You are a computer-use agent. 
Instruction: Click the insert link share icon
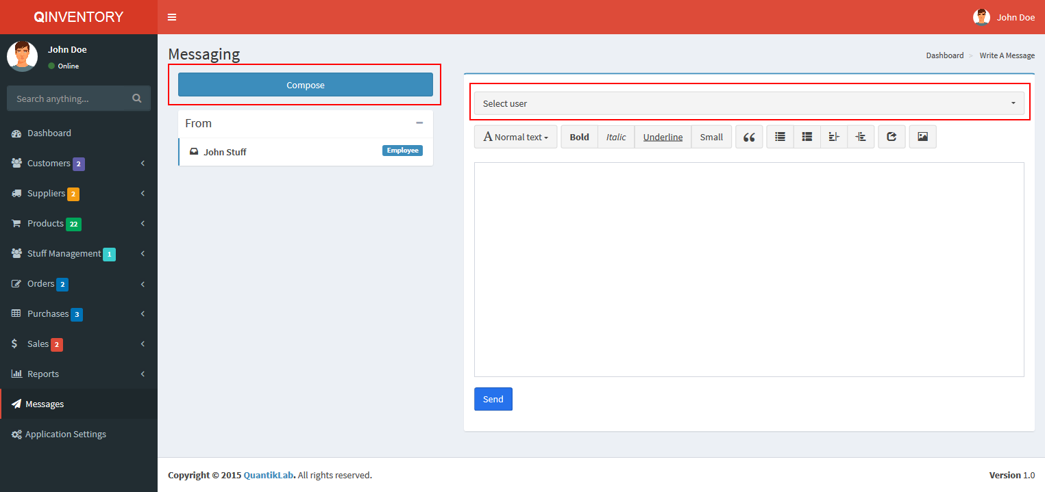tap(892, 137)
